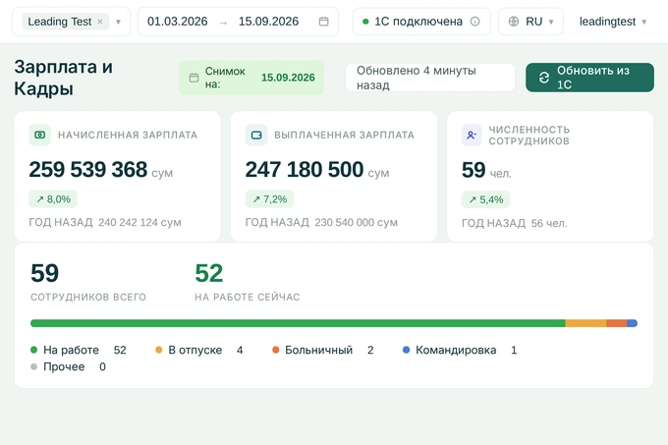Click the green segment of the staff bar
Screen dimensions: 668x445
298,323
